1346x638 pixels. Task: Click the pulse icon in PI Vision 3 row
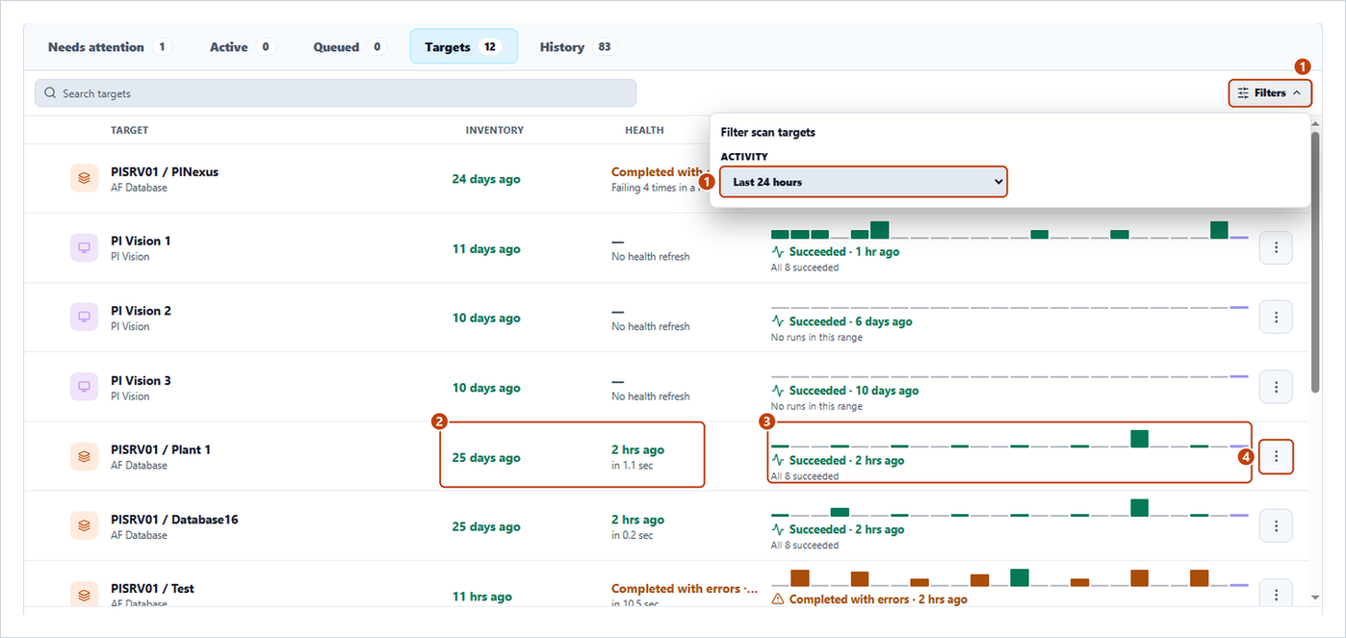pos(778,391)
